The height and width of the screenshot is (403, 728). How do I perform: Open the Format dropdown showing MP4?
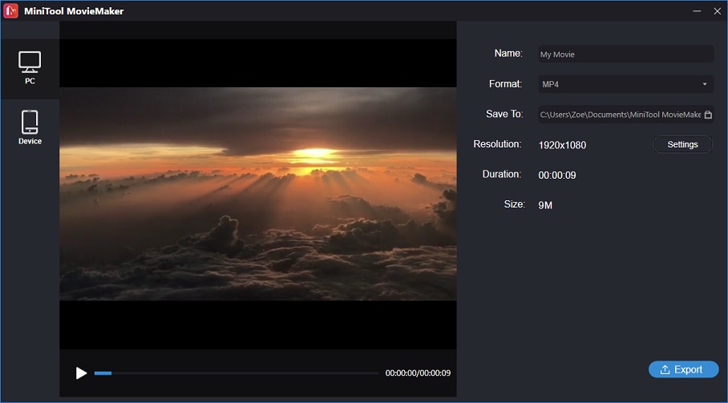point(625,84)
